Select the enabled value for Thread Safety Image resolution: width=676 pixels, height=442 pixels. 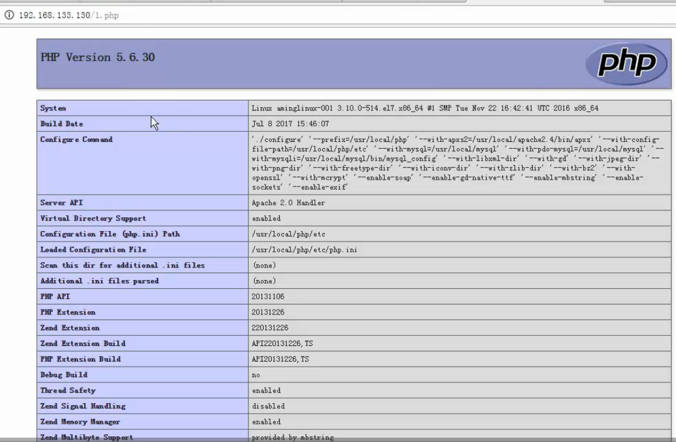coord(266,391)
